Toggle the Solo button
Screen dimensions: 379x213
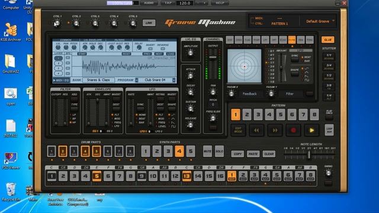(x=219, y=151)
